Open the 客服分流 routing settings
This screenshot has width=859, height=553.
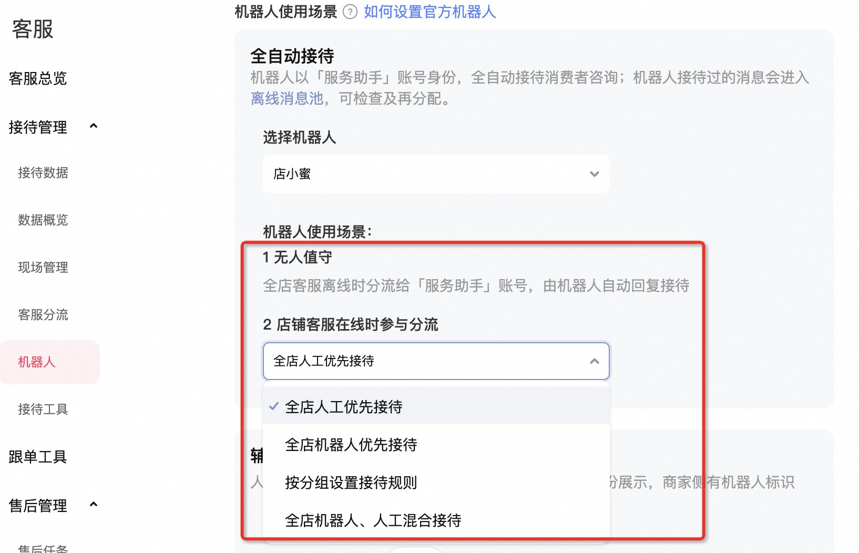pyautogui.click(x=43, y=314)
